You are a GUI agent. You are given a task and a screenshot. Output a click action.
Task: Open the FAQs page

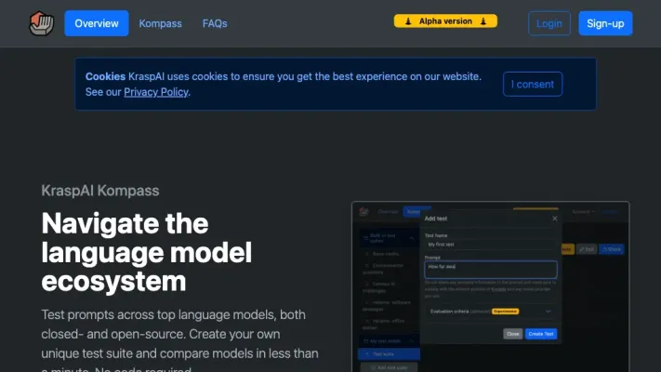215,23
